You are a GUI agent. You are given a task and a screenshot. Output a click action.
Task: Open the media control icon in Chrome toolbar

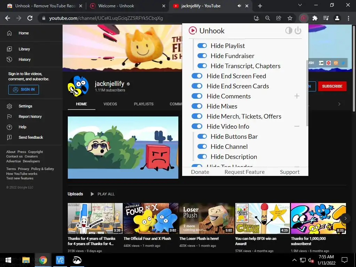tap(326, 18)
